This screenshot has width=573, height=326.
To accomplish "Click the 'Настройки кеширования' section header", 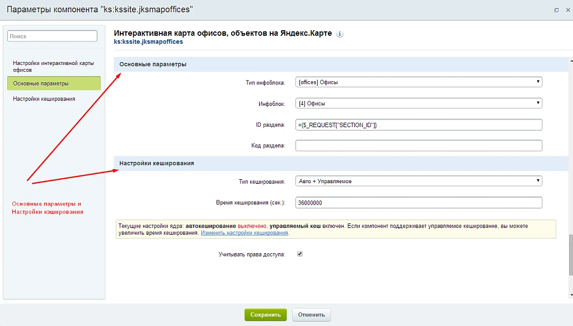I will pyautogui.click(x=341, y=163).
